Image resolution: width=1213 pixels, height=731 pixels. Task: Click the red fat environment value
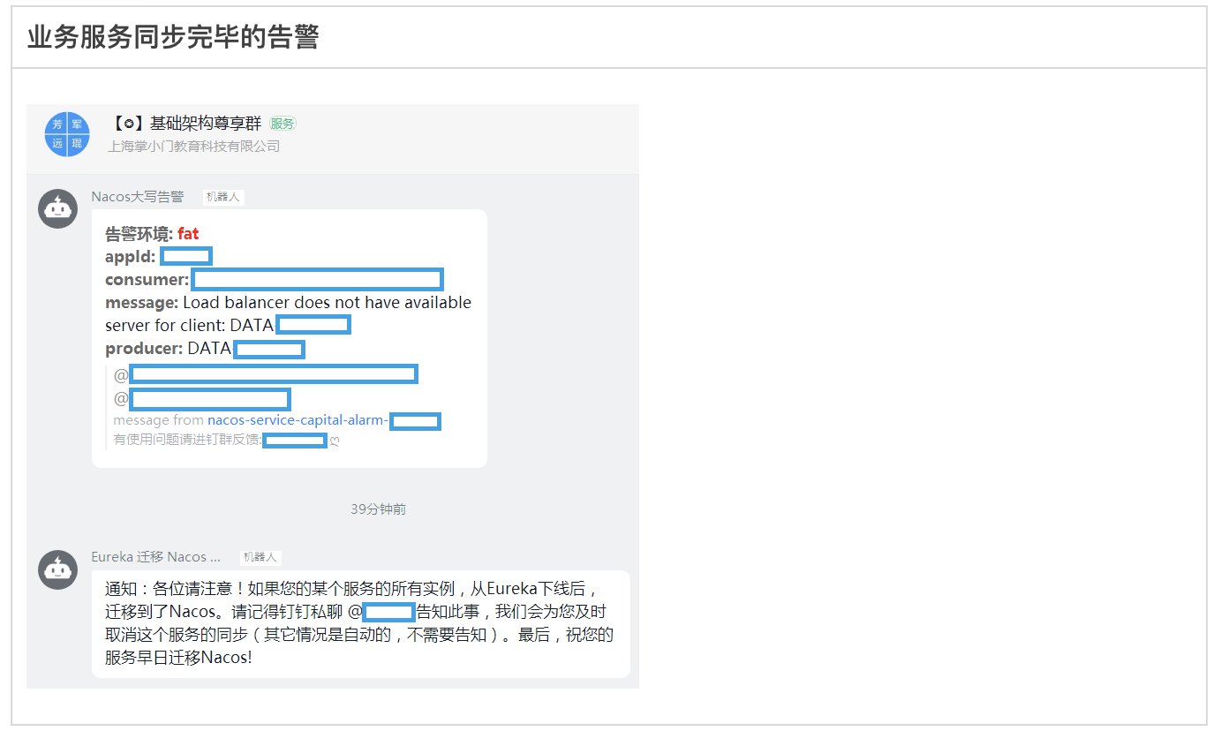click(188, 234)
